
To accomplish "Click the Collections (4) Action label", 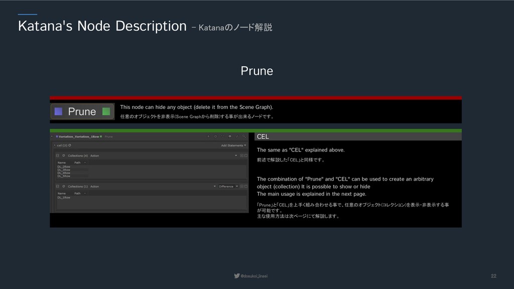I will point(95,156).
